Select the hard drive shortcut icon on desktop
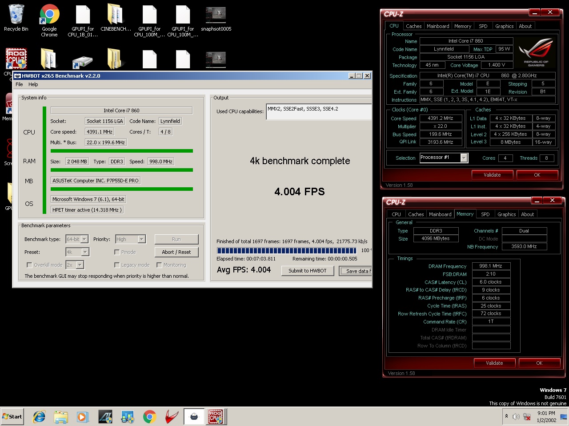This screenshot has height=426, width=569. click(x=83, y=62)
